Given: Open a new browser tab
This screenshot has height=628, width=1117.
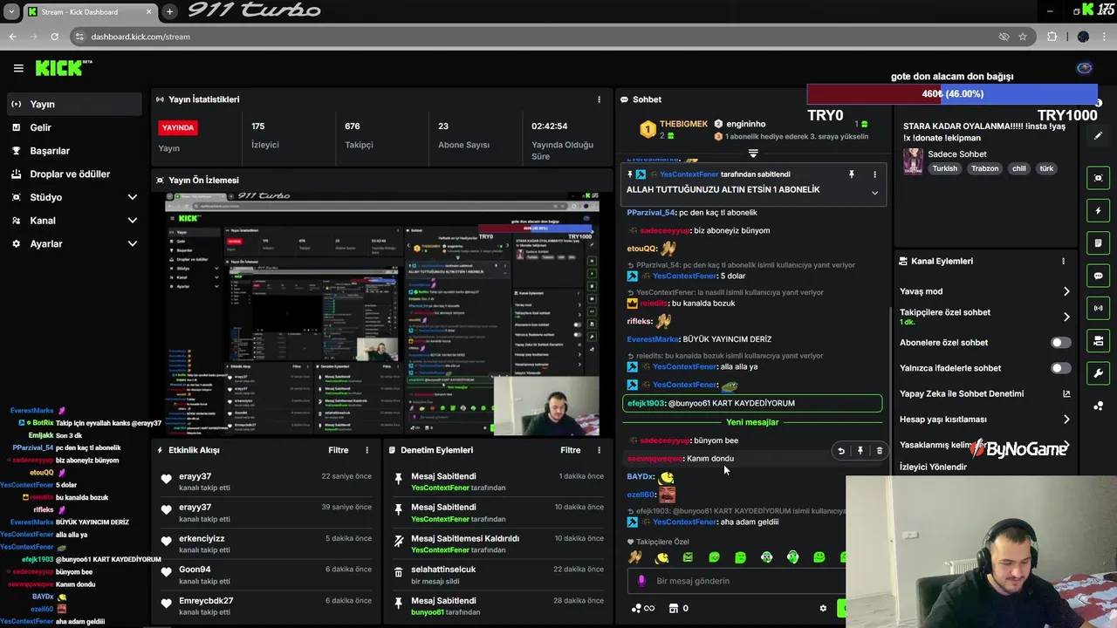Looking at the screenshot, I should coord(169,11).
